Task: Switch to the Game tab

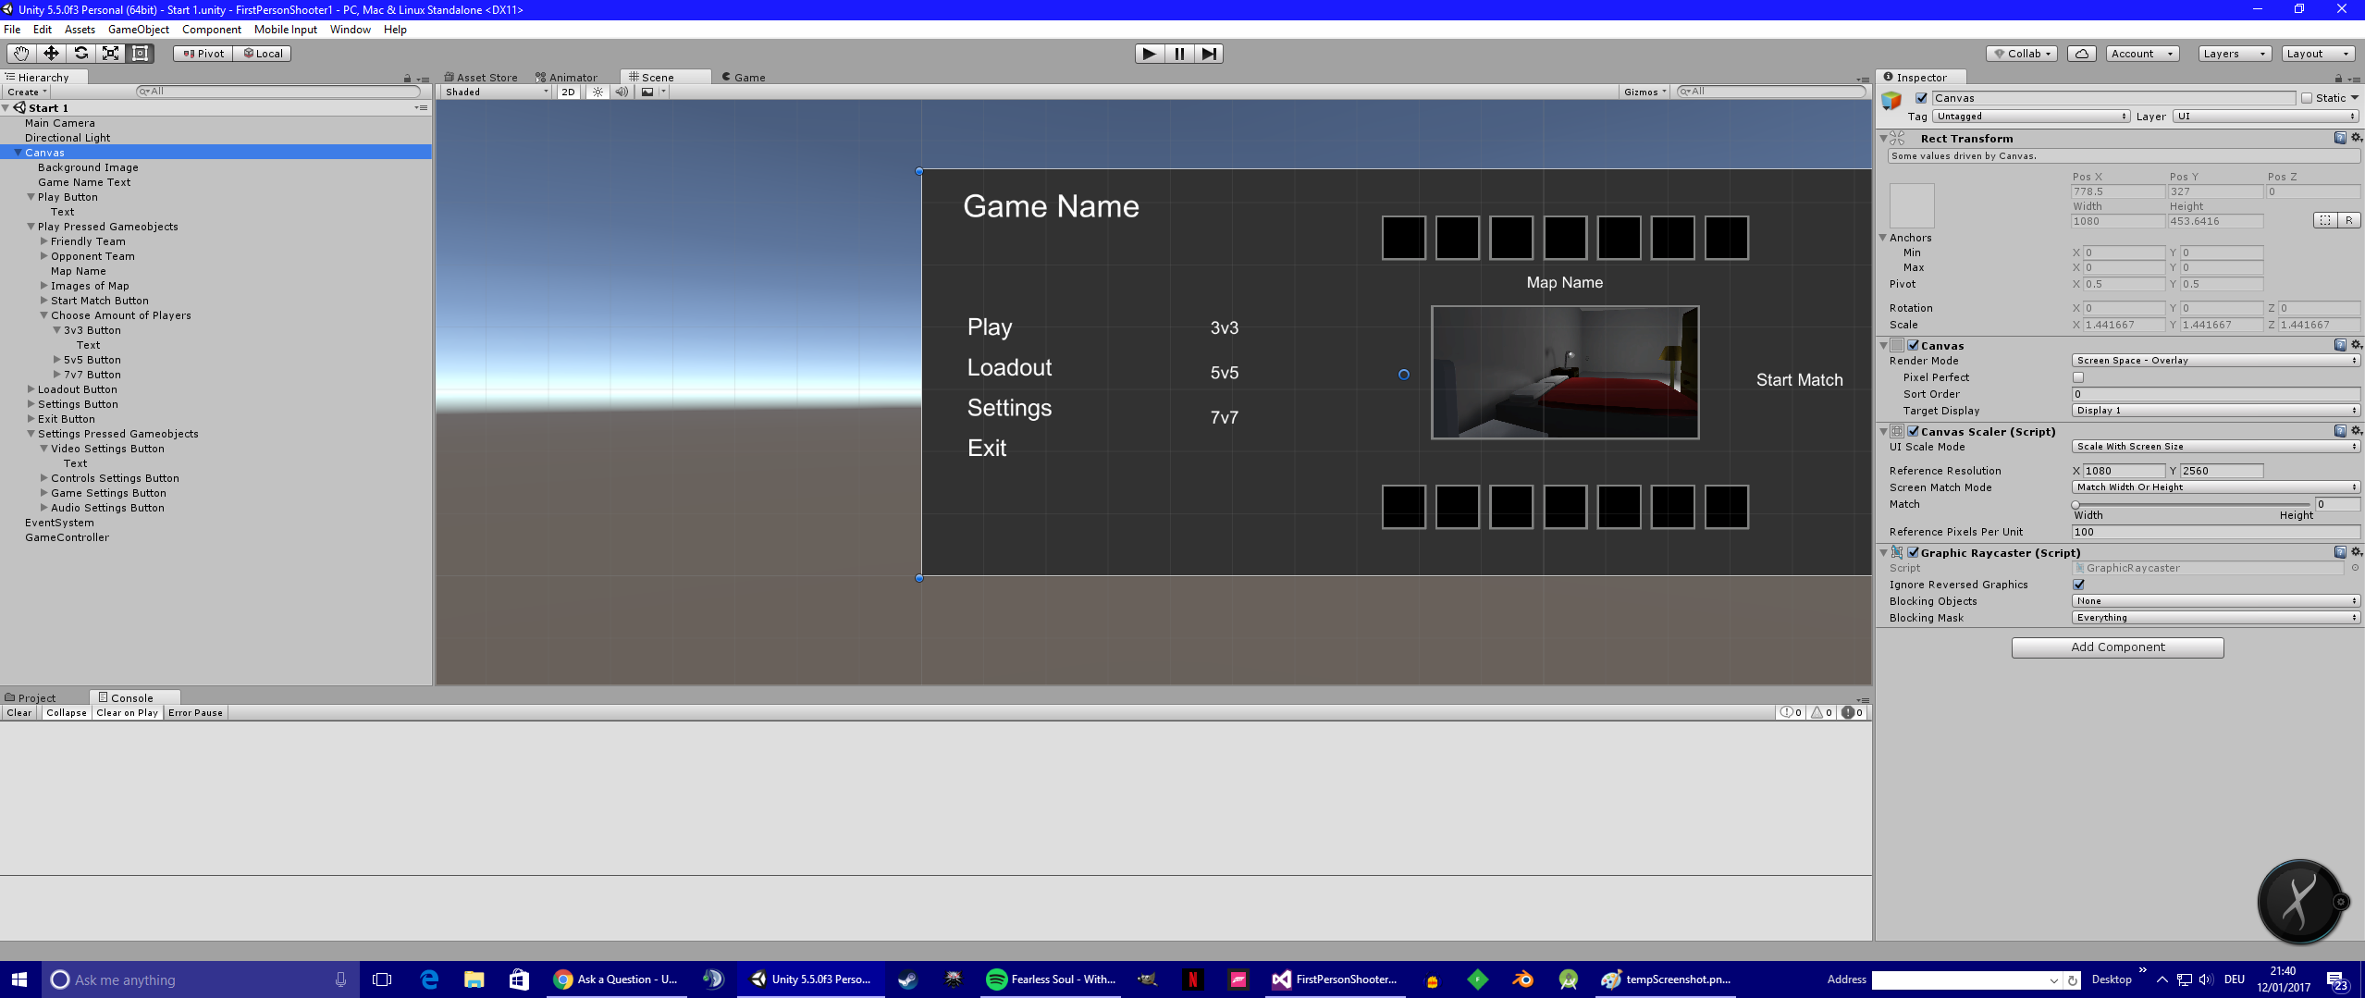Action: tap(745, 78)
